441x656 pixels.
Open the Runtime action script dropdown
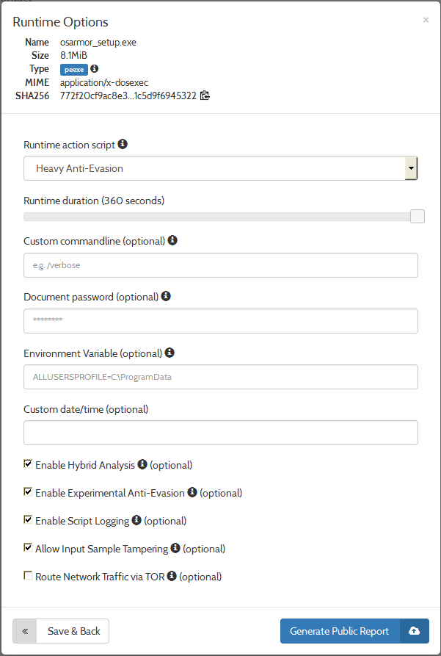coord(220,168)
